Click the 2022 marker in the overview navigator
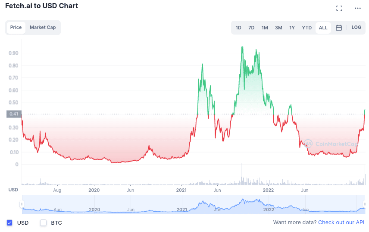The width and height of the screenshot is (369, 232). 269,210
